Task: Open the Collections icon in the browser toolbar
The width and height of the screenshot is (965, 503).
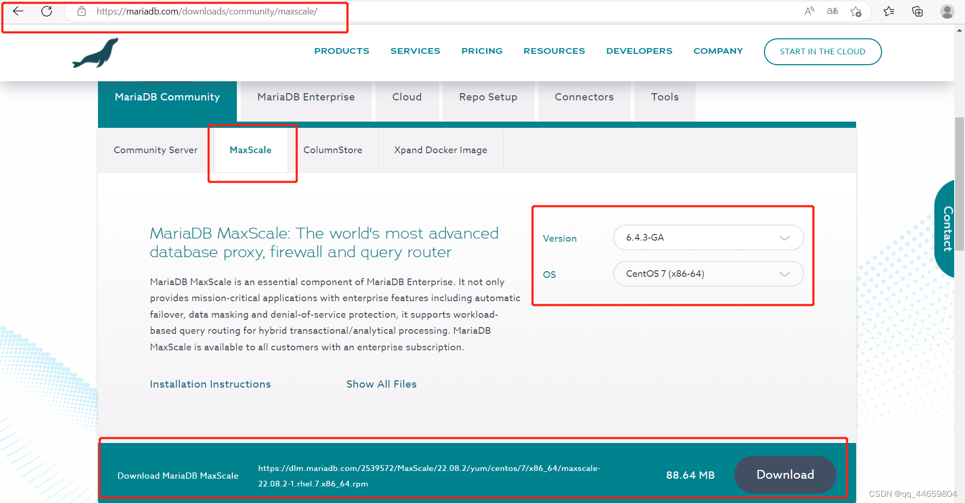Action: pos(917,11)
